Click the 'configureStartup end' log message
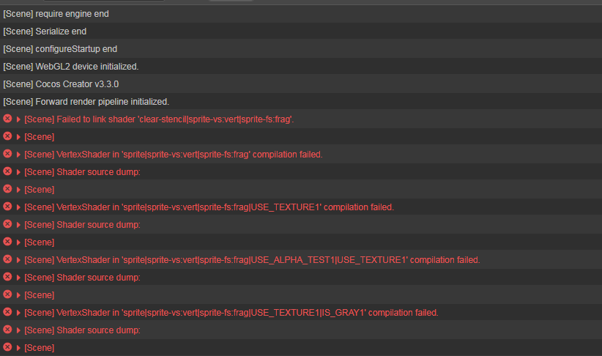 (60, 48)
